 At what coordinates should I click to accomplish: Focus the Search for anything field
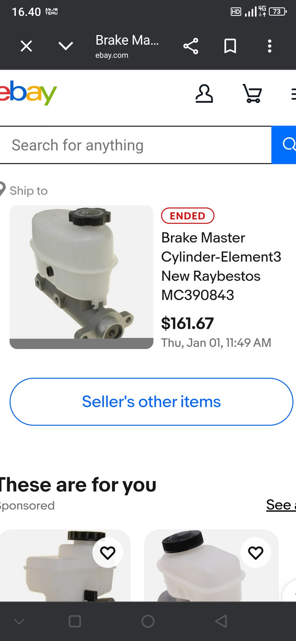click(136, 145)
